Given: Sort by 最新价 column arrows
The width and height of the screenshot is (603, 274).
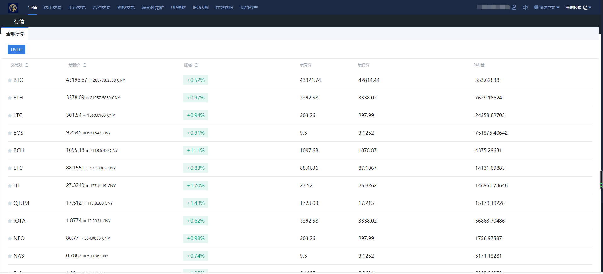Looking at the screenshot, I should [x=85, y=65].
